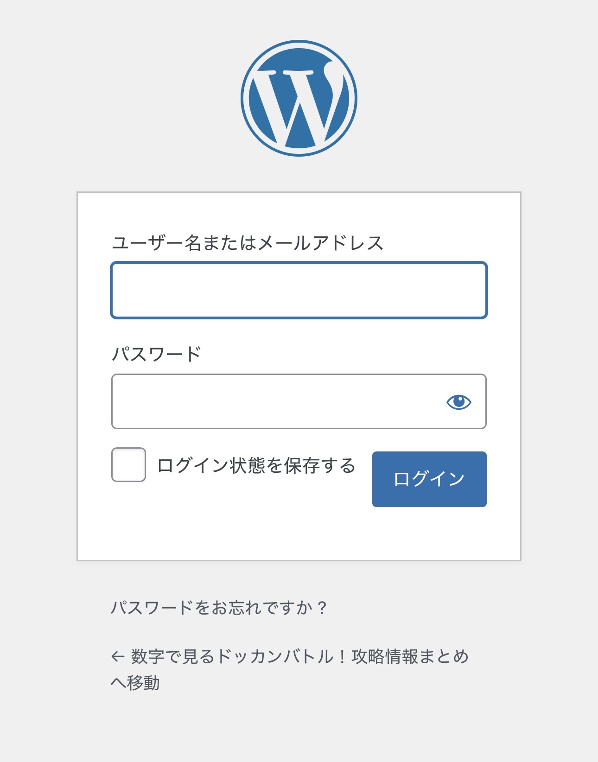Click the 攻略情報まとめ return link
Screen dimensions: 598x762
410,656
